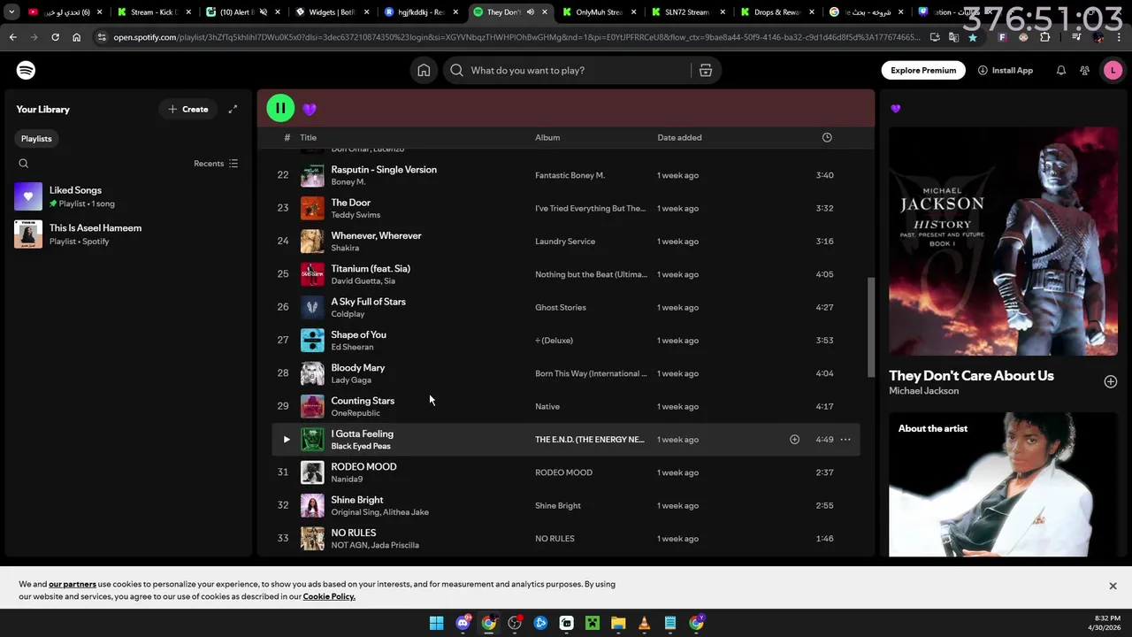
Task: Sort by duration clock icon
Action: point(827,137)
